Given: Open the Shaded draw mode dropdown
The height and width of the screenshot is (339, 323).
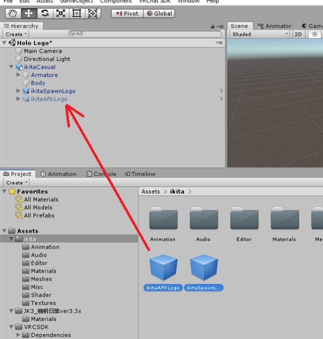Looking at the screenshot, I should [x=260, y=34].
